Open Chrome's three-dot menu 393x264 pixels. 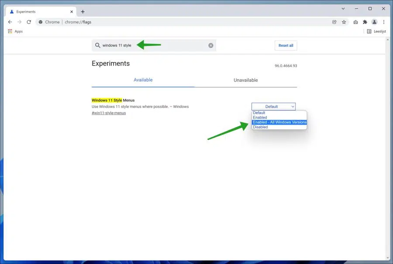pyautogui.click(x=384, y=22)
